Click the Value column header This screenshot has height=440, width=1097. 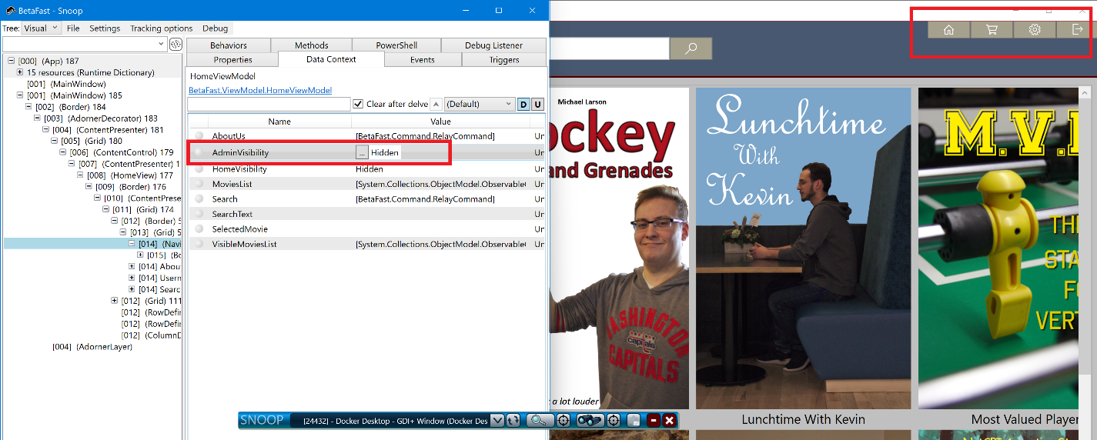440,122
